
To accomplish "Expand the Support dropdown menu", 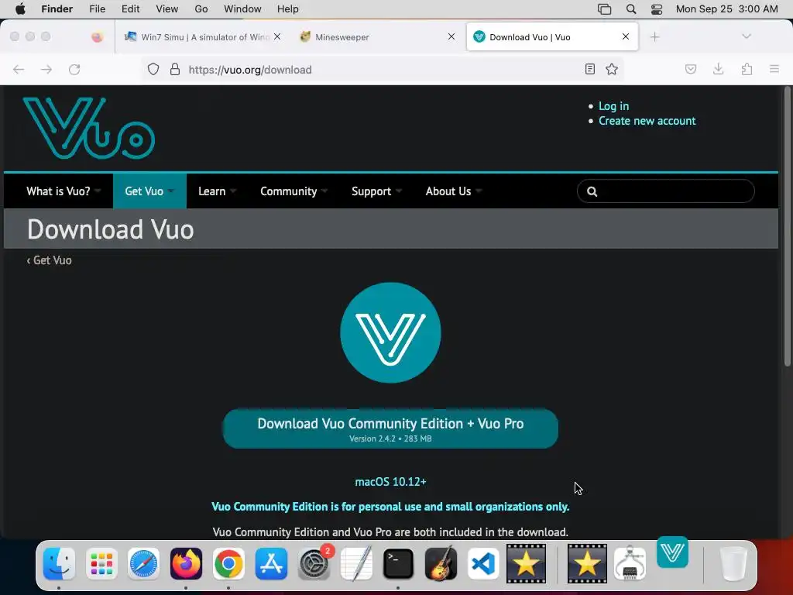I will pyautogui.click(x=377, y=191).
